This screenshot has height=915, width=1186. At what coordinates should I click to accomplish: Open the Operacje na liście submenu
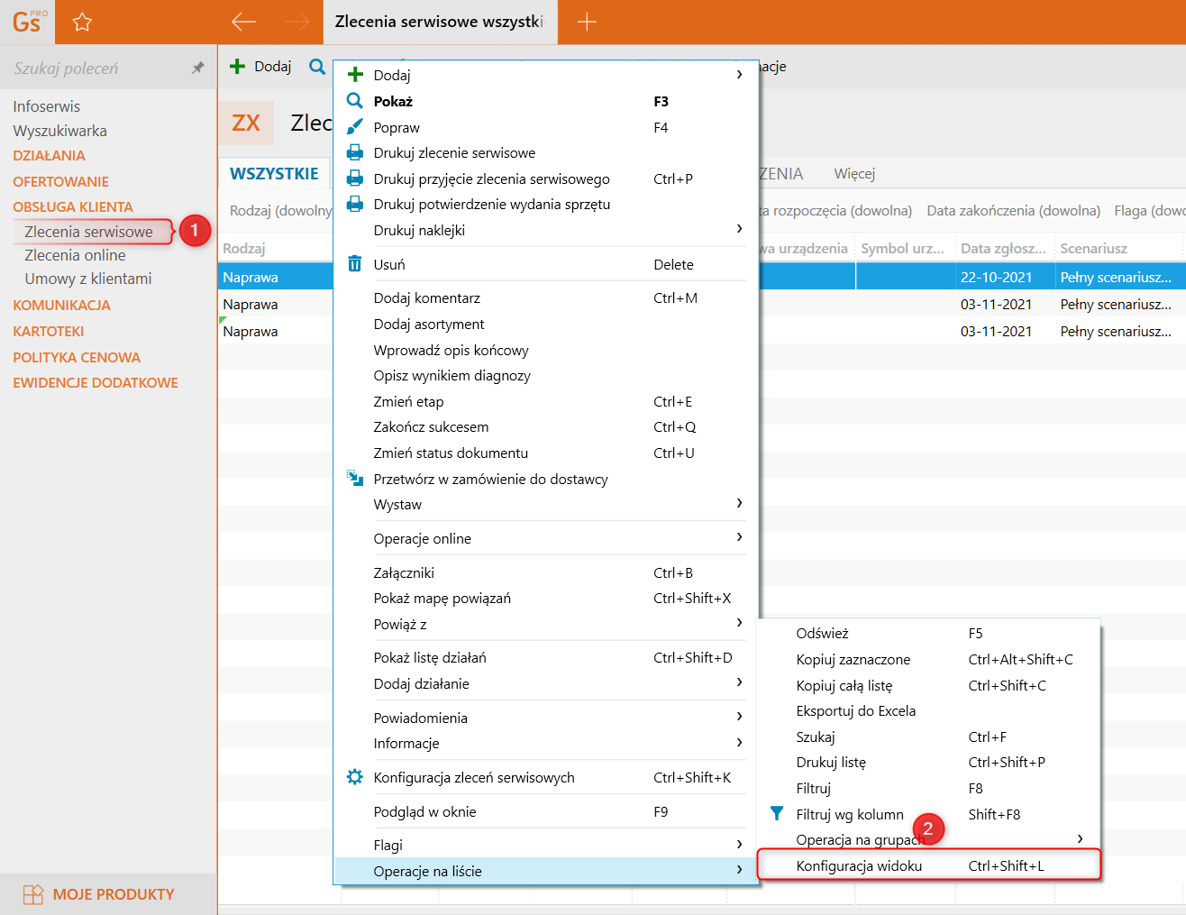point(545,871)
